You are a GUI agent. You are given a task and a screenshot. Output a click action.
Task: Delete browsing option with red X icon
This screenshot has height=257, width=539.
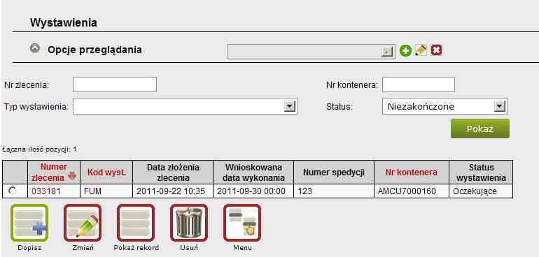436,50
